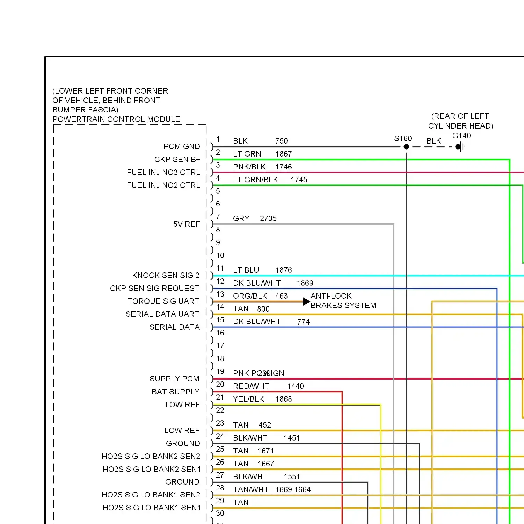Screen dimensions: 524x524
Task: Select wire label RED/WHT 1440
Action: pos(268,386)
